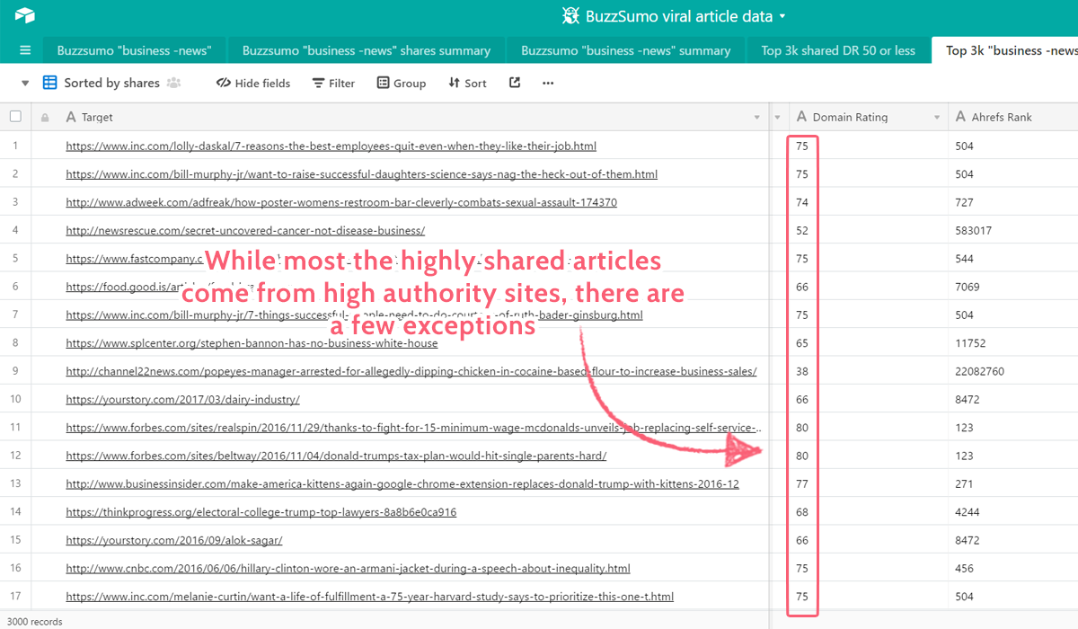Click the Sorted by shares view name
This screenshot has height=629, width=1078.
tap(111, 83)
